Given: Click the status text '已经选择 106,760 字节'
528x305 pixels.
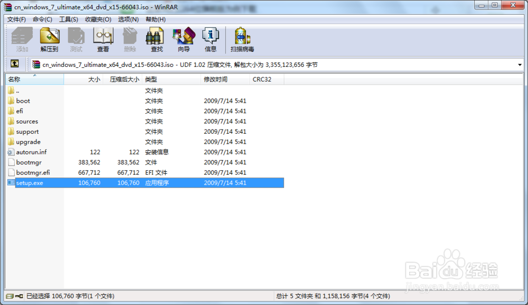Looking at the screenshot, I should (70, 296).
